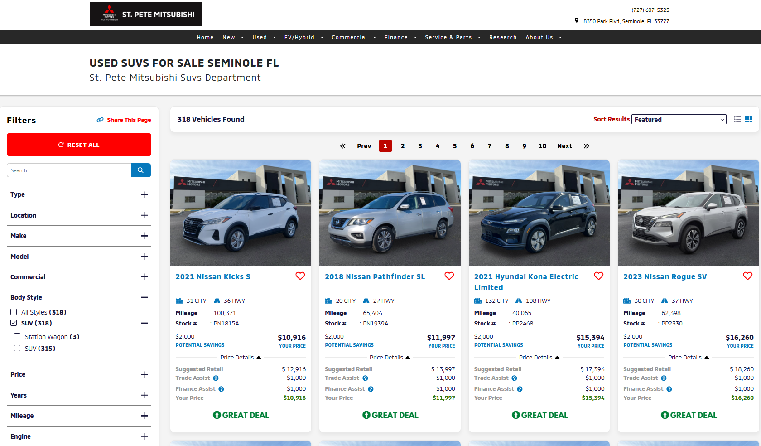
Task: Go to Research in navigation bar
Action: (x=503, y=37)
